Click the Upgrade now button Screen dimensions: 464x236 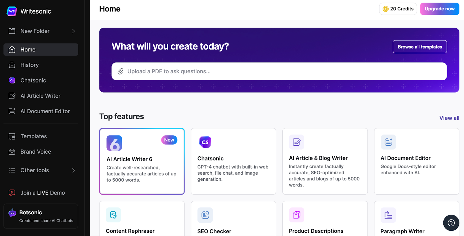tap(440, 9)
